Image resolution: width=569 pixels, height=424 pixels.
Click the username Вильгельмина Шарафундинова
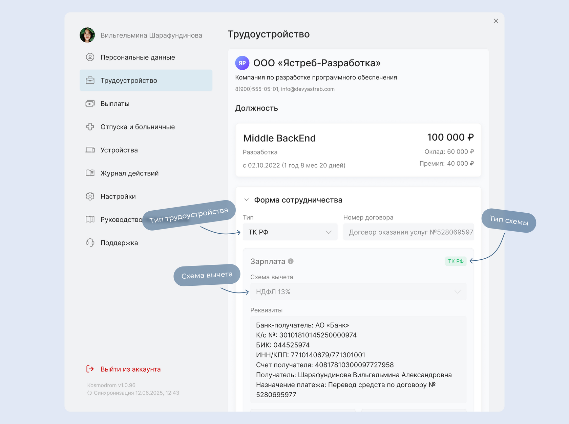[151, 35]
